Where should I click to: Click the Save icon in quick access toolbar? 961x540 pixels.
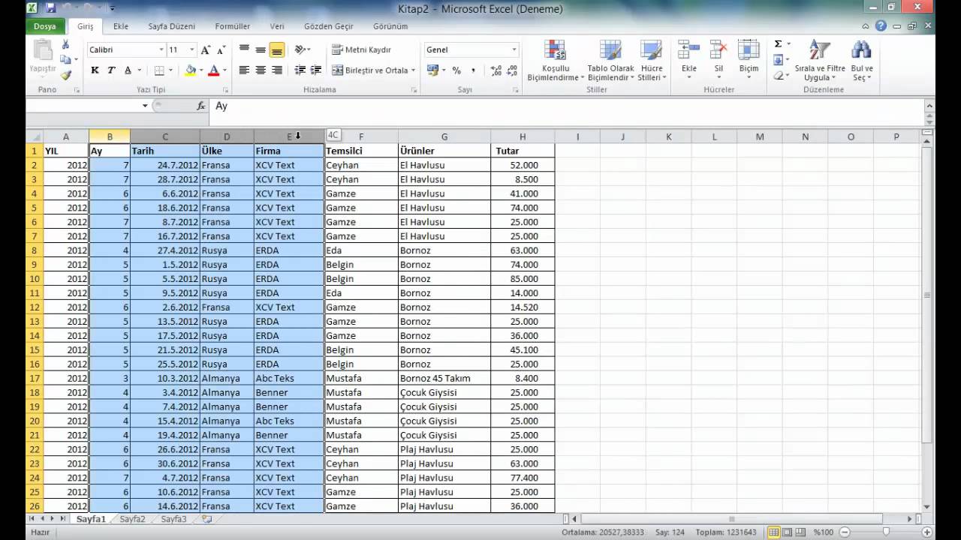point(50,8)
